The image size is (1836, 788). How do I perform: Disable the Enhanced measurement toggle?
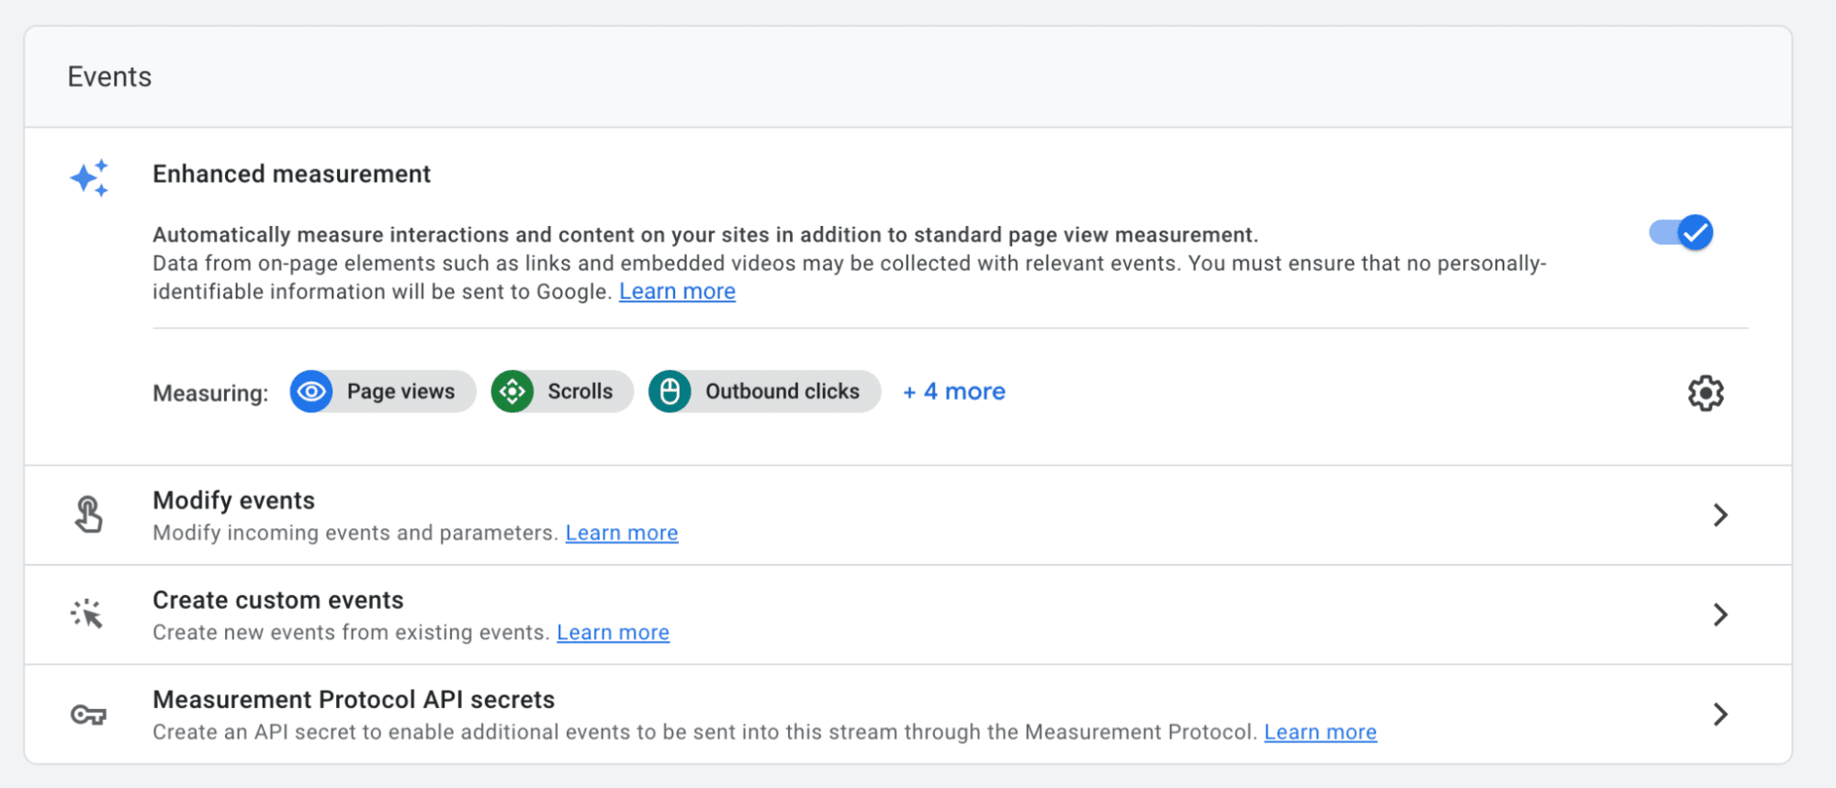click(x=1681, y=232)
